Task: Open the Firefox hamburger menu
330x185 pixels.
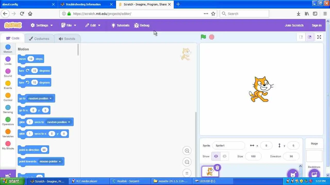Action: point(325,14)
